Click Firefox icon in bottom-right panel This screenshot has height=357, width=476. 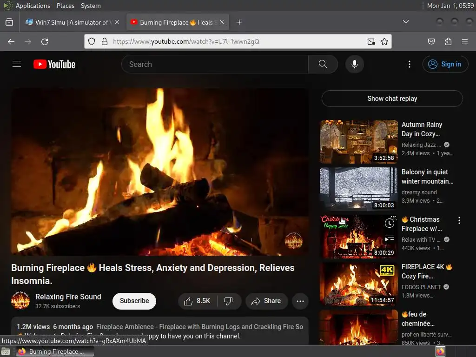(x=440, y=351)
